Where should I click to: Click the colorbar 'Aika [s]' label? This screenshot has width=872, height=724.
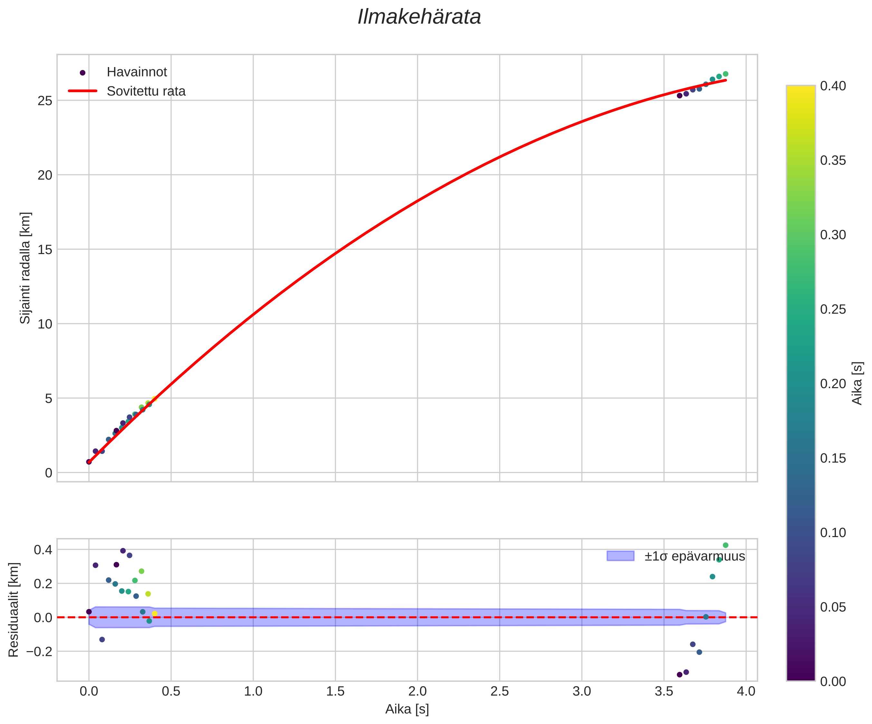(x=857, y=383)
